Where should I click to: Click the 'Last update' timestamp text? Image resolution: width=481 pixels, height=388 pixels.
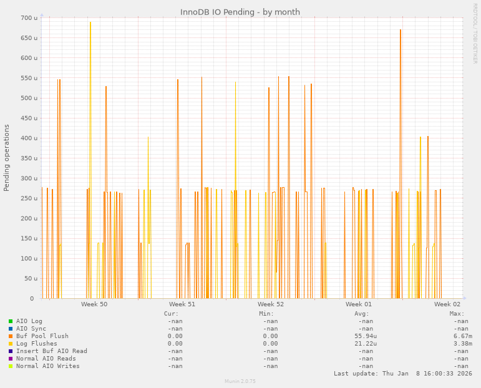click(403, 374)
